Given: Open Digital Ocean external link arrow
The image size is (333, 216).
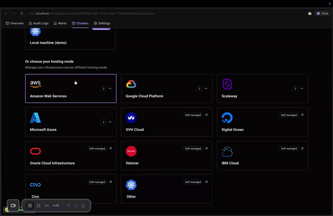Looking at the screenshot, I should [x=302, y=115].
